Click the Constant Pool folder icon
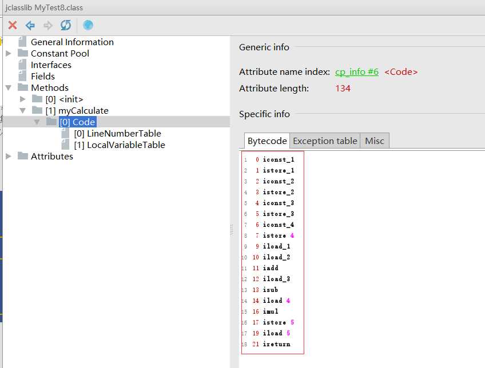The height and width of the screenshot is (368, 485). [23, 53]
